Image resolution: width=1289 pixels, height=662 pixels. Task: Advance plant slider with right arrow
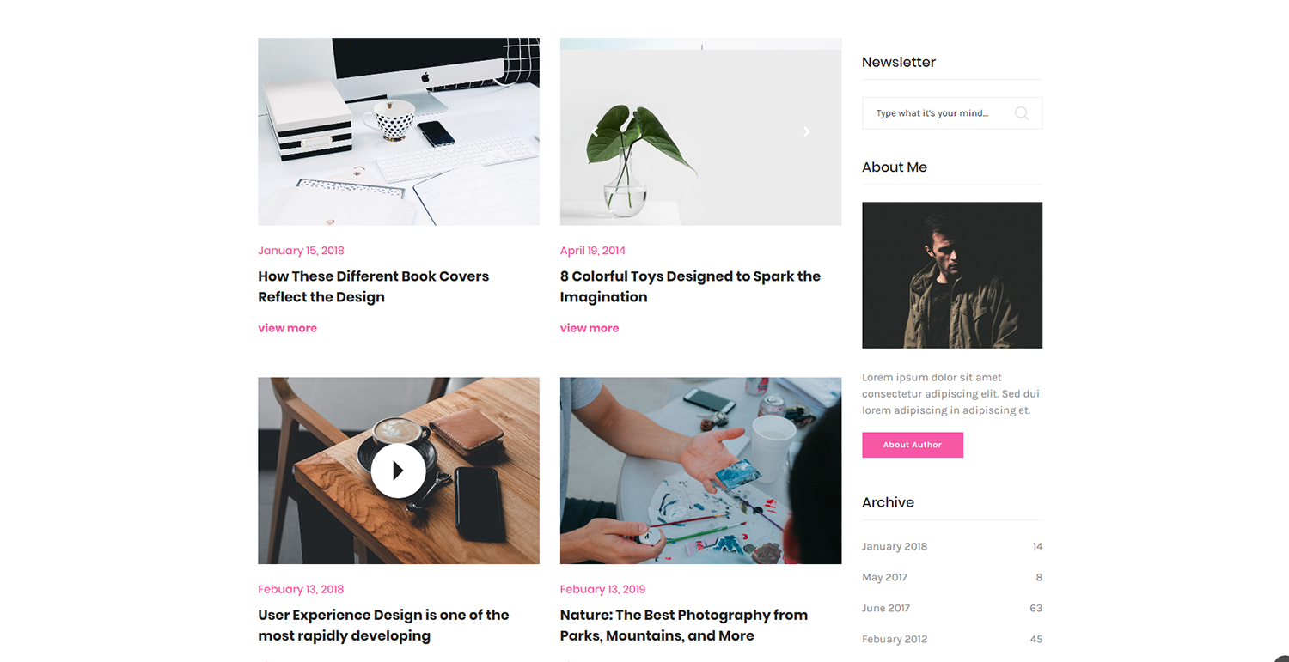pyautogui.click(x=806, y=131)
